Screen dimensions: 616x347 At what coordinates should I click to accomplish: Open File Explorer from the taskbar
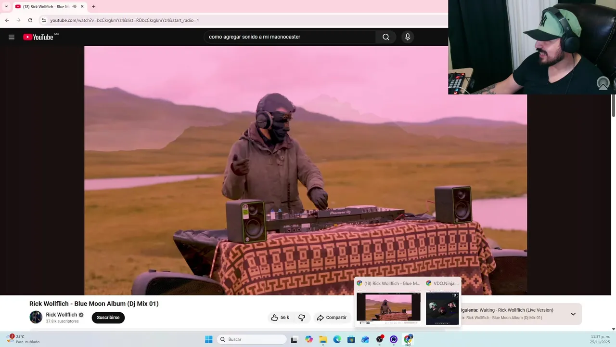[323, 339]
